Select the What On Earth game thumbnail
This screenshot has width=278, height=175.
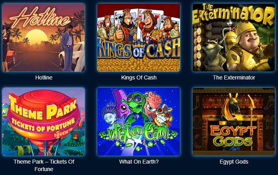point(139,122)
